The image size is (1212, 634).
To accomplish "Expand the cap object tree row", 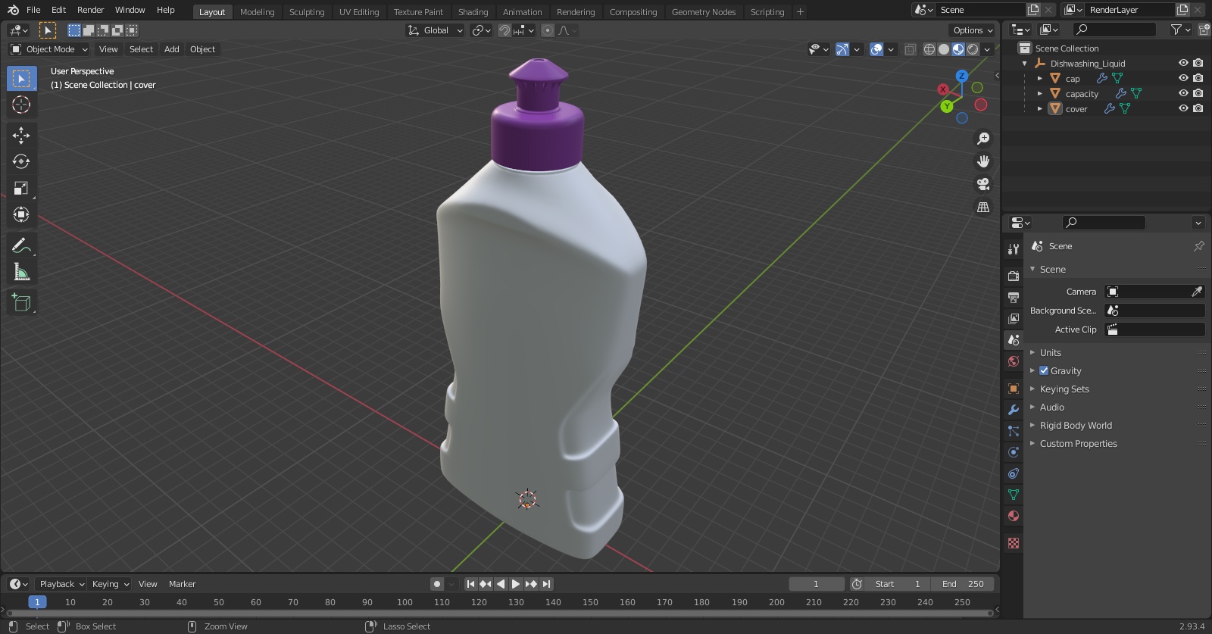I will click(x=1040, y=78).
